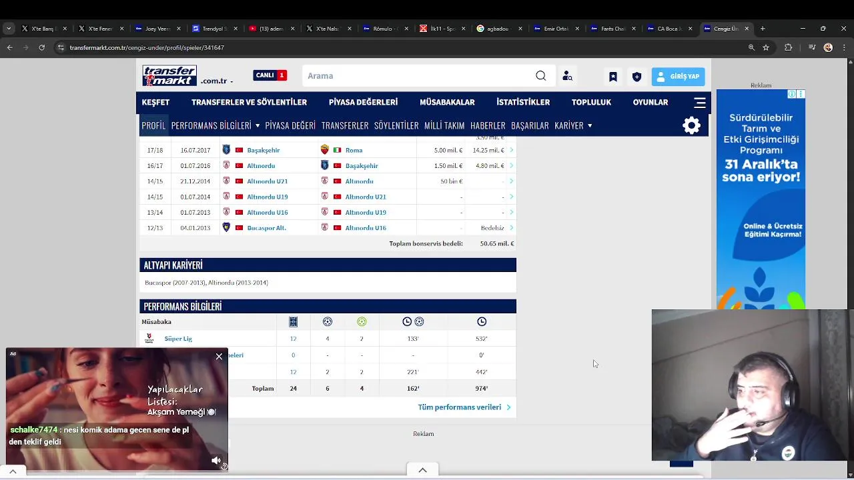Open transfer details arrow for 17/18 row
This screenshot has height=480, width=854.
pos(511,150)
